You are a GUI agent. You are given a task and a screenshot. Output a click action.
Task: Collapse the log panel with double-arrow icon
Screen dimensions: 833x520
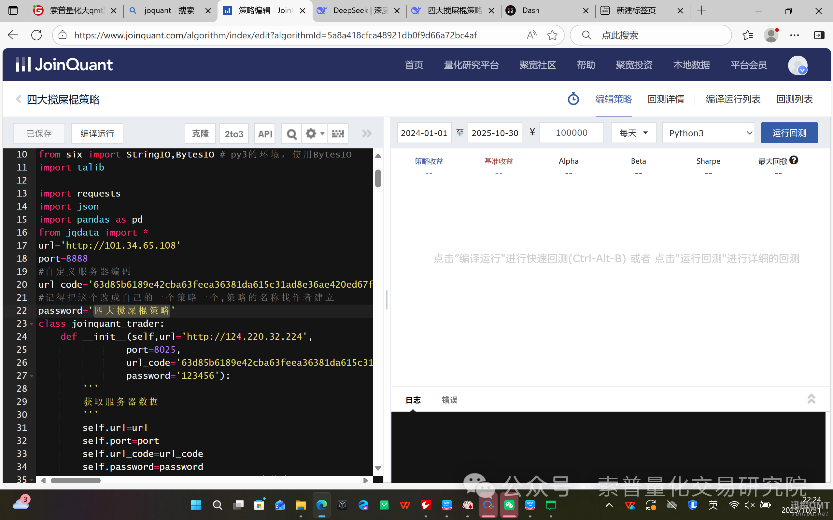tap(811, 399)
